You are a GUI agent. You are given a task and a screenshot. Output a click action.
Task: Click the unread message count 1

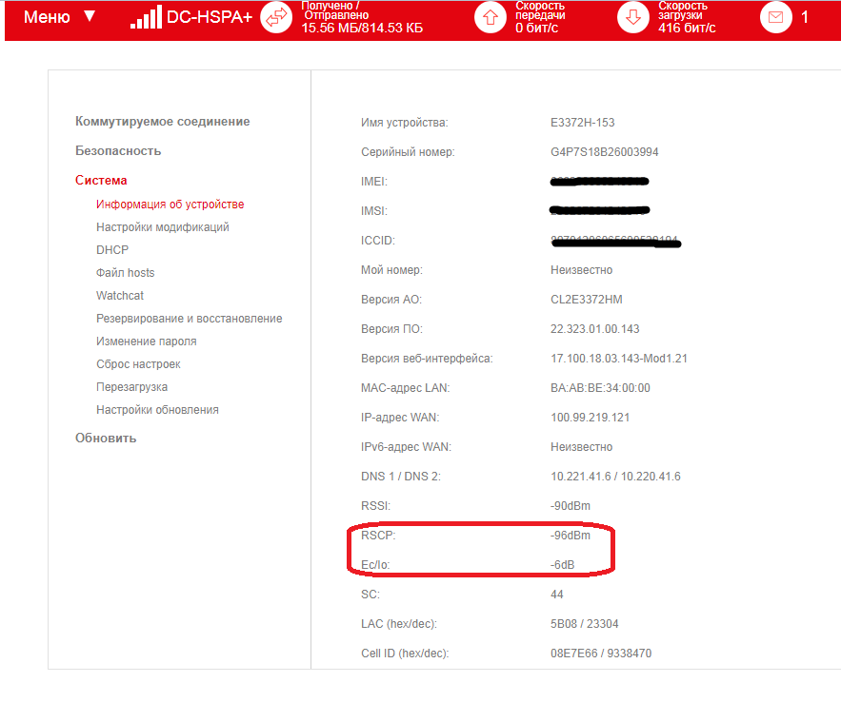805,17
